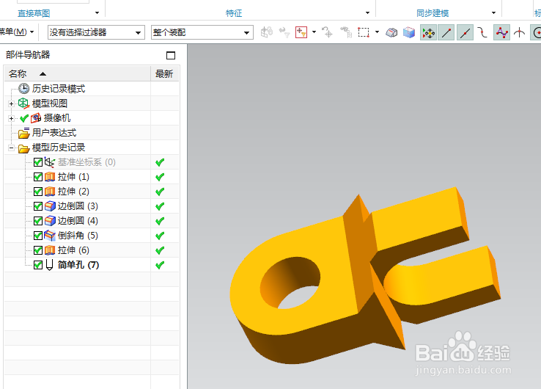Expand the 摄像机 tree node
541x389 pixels.
(x=12, y=118)
